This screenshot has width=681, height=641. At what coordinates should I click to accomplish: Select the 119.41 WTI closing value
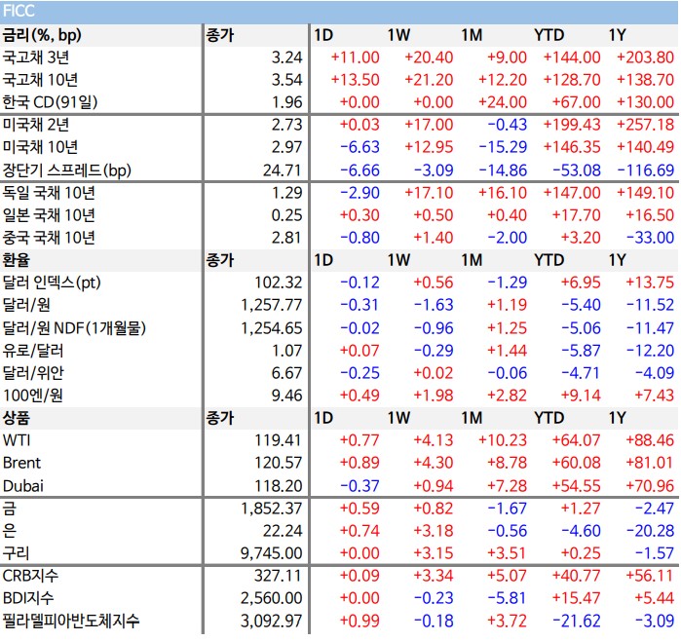click(x=279, y=440)
